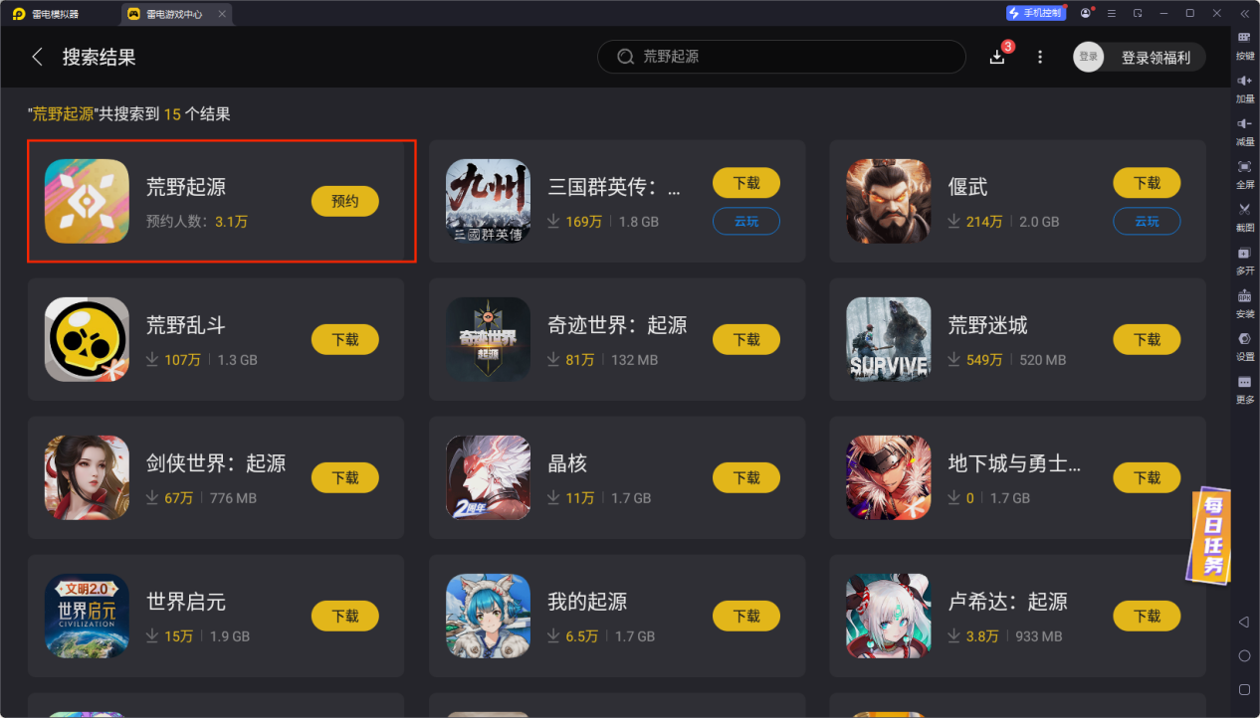The width and height of the screenshot is (1260, 718).
Task: Click the 加量 volume up sidebar icon
Action: (1244, 87)
